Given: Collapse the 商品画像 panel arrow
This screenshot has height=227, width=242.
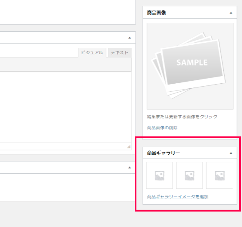Looking at the screenshot, I should 231,13.
